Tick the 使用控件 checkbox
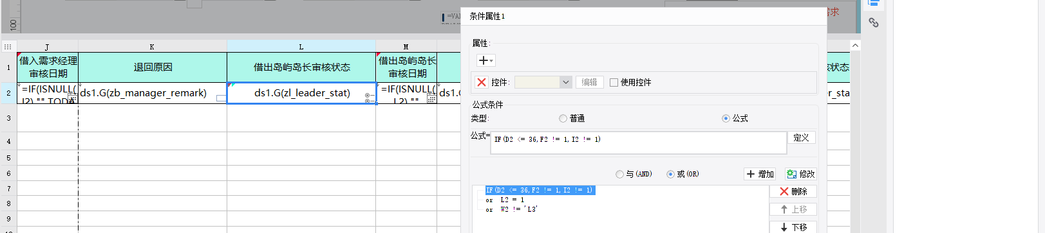The height and width of the screenshot is (233, 1045). (x=614, y=82)
